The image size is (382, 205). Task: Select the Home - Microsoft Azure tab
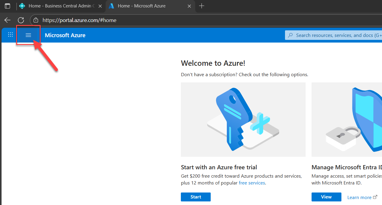click(x=150, y=6)
